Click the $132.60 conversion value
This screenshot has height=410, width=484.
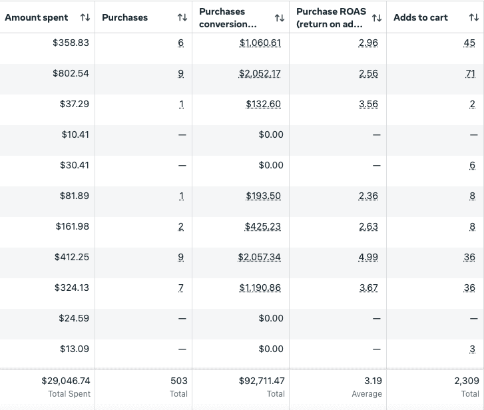(x=263, y=104)
